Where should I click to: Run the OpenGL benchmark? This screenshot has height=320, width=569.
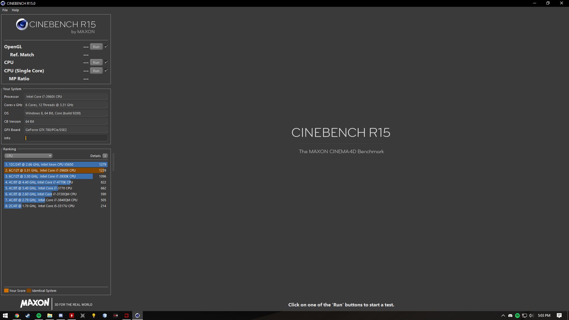click(x=96, y=47)
